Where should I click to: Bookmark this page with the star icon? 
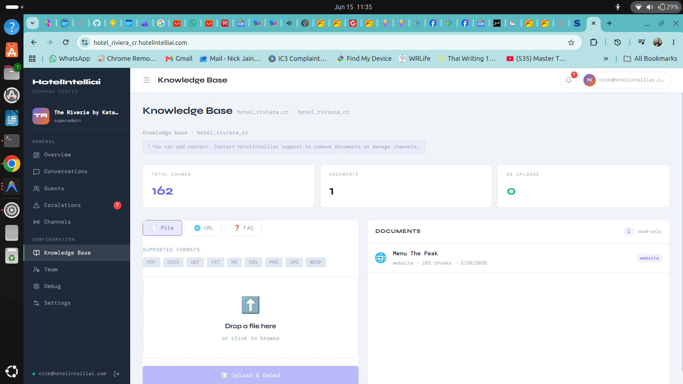(571, 43)
